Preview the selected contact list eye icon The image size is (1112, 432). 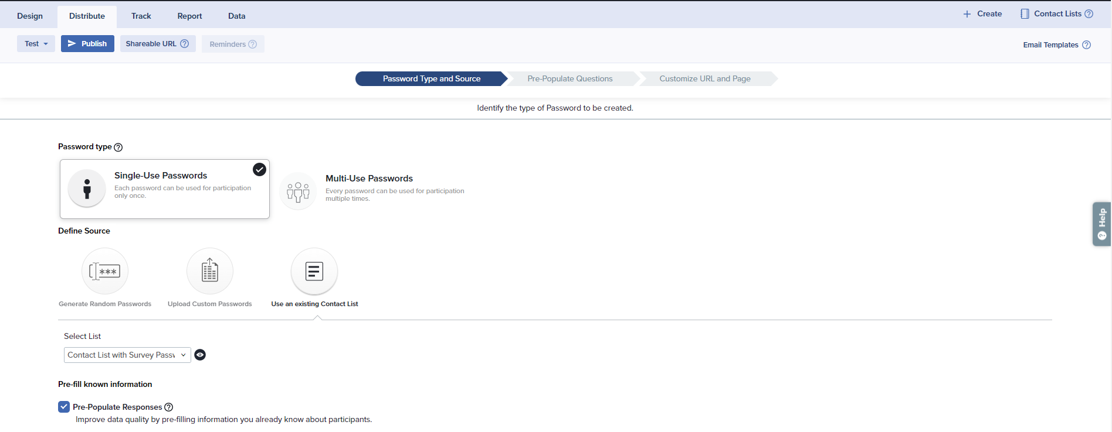pyautogui.click(x=200, y=355)
